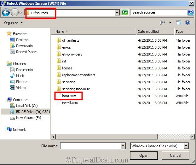Image resolution: width=196 pixels, height=165 pixels.
Task: Click WIM File type of boot.wim
Action: tap(182, 96)
